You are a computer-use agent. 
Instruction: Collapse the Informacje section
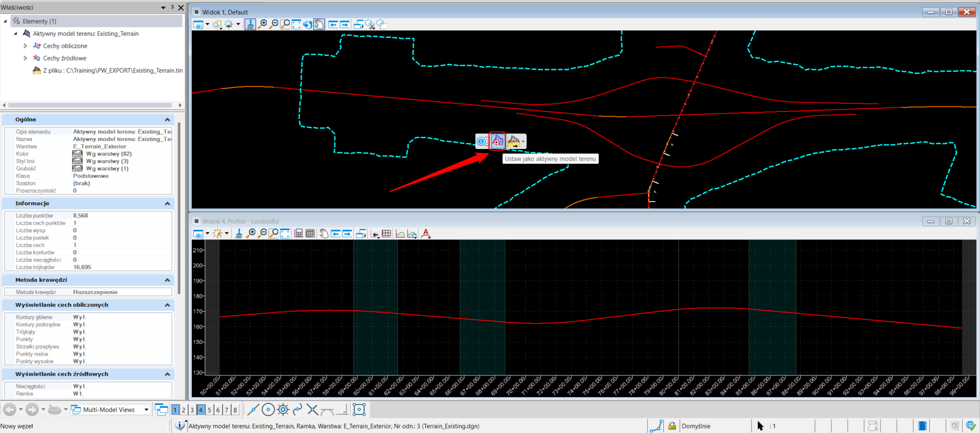click(x=167, y=204)
